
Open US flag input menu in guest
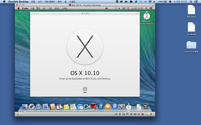(128, 8)
